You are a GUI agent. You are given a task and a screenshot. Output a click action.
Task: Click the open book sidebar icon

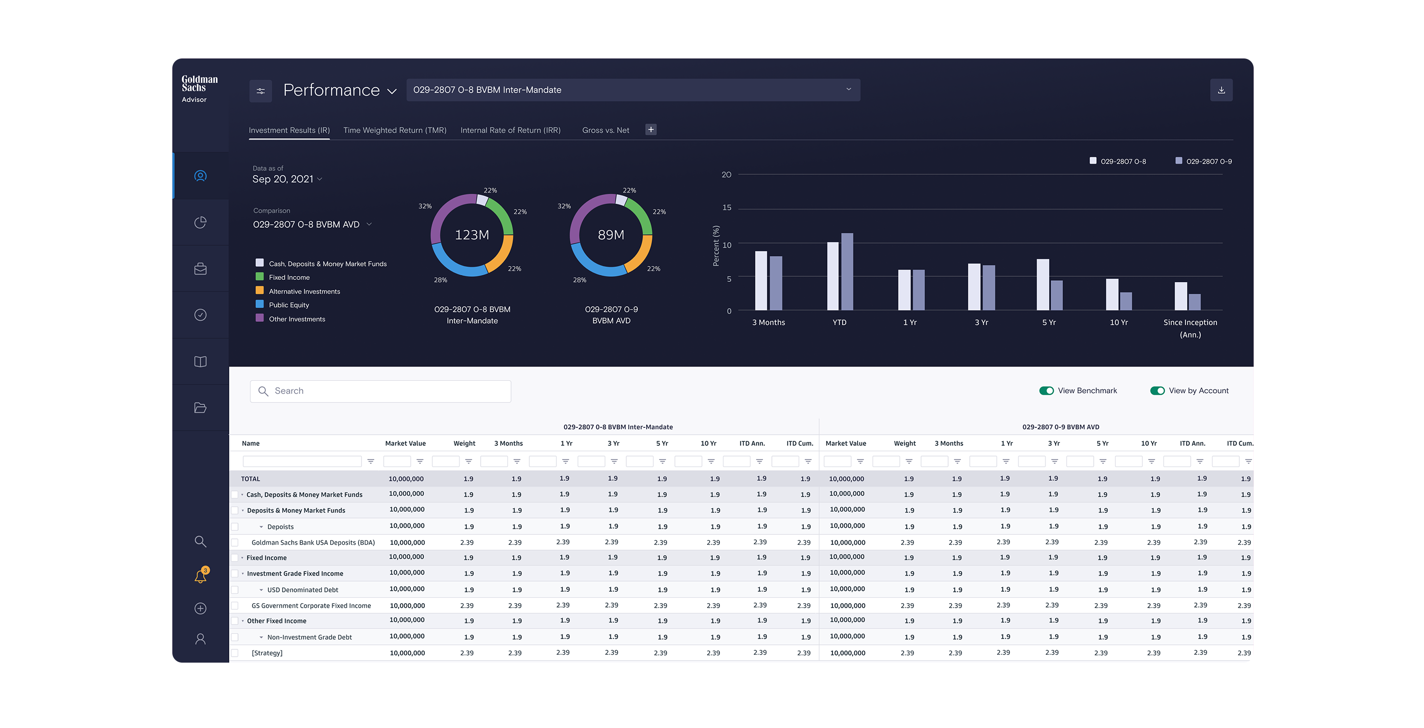(x=200, y=362)
